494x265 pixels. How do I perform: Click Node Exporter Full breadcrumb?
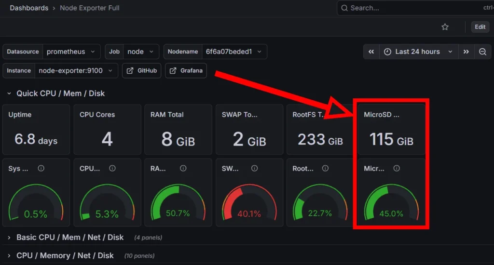click(x=89, y=8)
